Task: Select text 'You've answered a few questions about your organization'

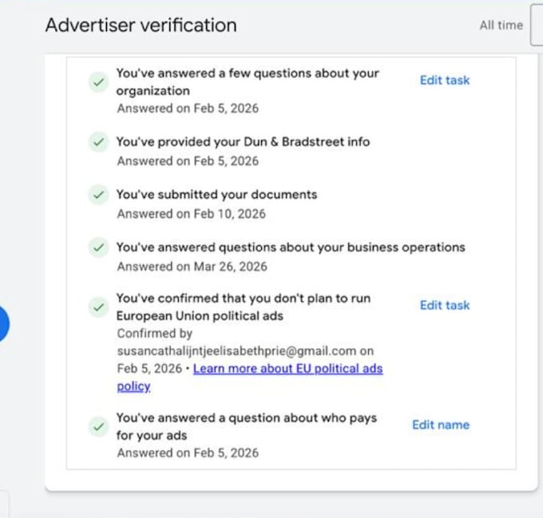Action: [248, 82]
